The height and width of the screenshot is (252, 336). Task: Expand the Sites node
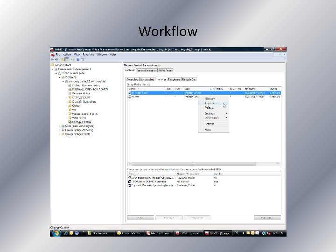coord(60,126)
